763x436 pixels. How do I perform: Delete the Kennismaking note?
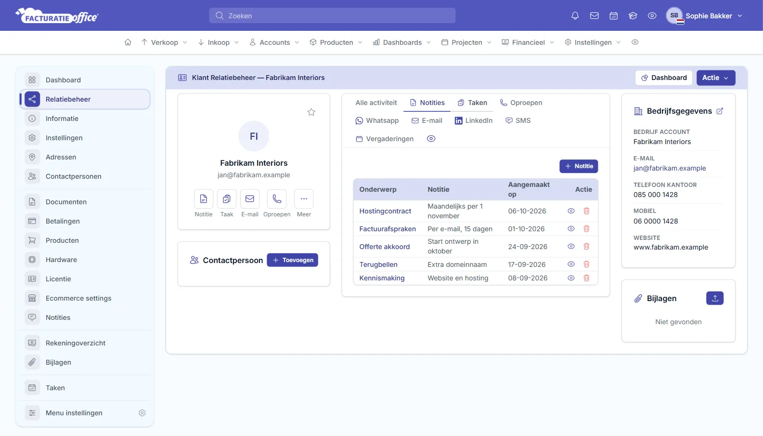coord(586,278)
